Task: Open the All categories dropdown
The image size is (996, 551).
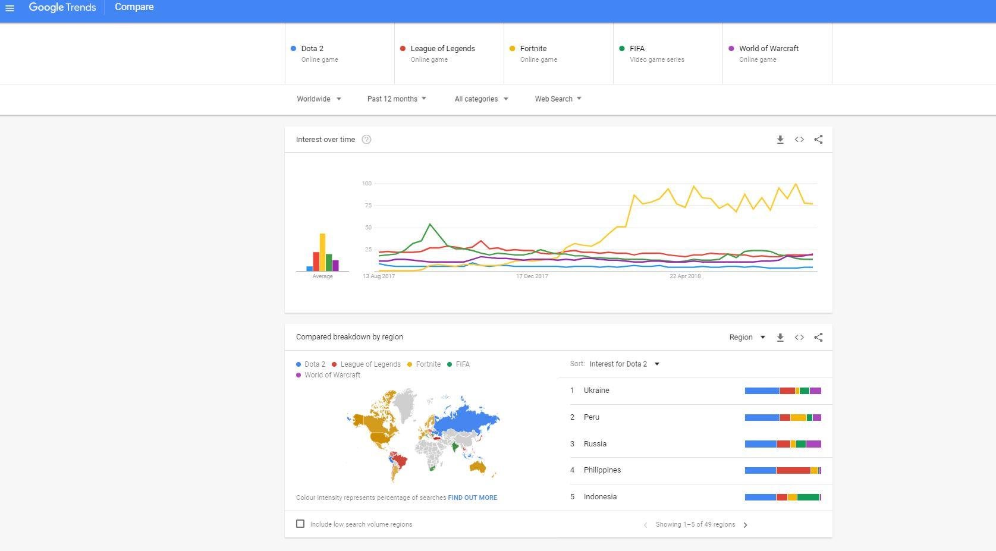Action: tap(481, 99)
